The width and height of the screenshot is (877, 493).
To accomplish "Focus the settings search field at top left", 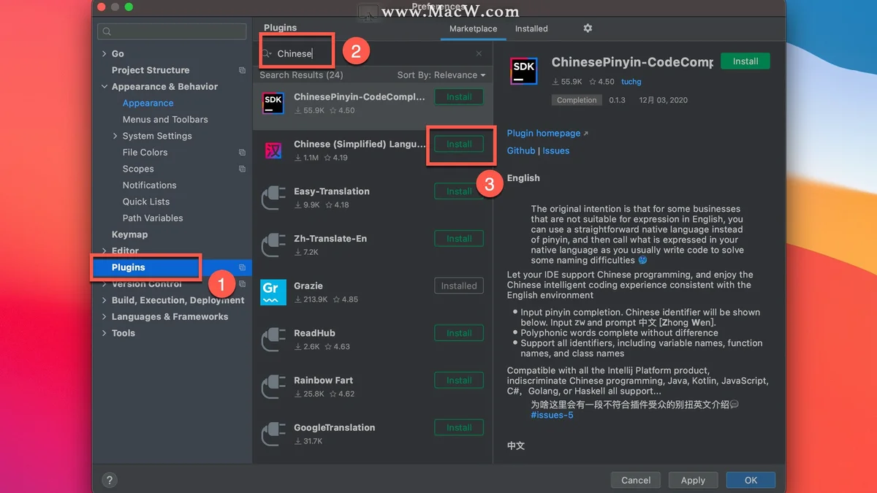I will (x=172, y=31).
